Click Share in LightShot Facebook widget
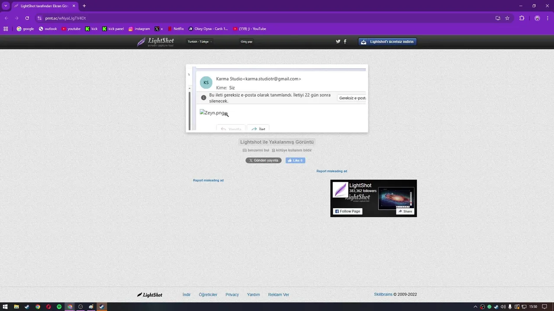The image size is (554, 311). [405, 211]
